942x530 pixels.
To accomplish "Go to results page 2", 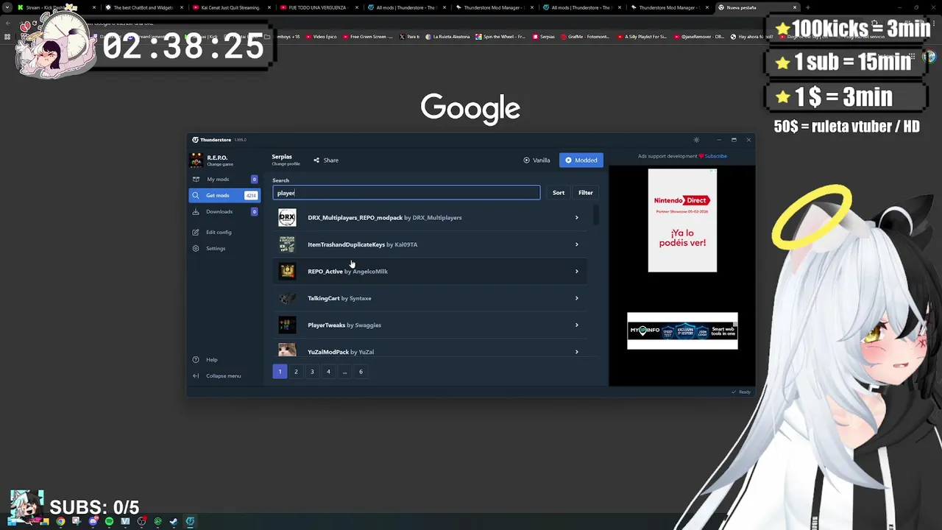I will [296, 372].
